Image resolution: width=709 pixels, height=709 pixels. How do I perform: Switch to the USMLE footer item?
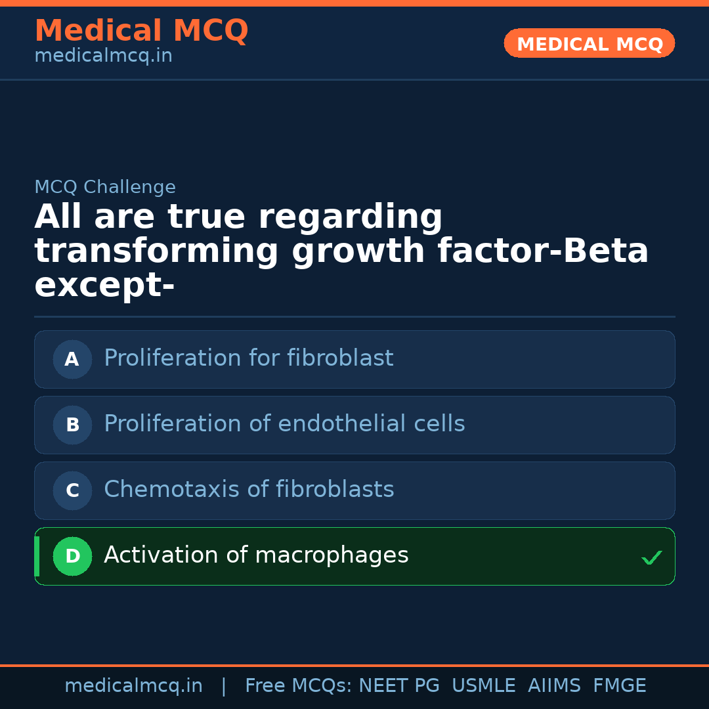tap(484, 685)
